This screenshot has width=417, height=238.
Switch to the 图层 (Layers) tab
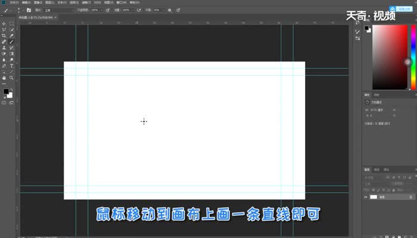pos(367,170)
